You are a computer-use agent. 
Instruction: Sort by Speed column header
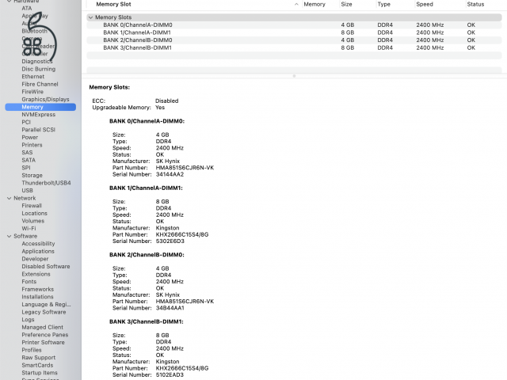425,4
